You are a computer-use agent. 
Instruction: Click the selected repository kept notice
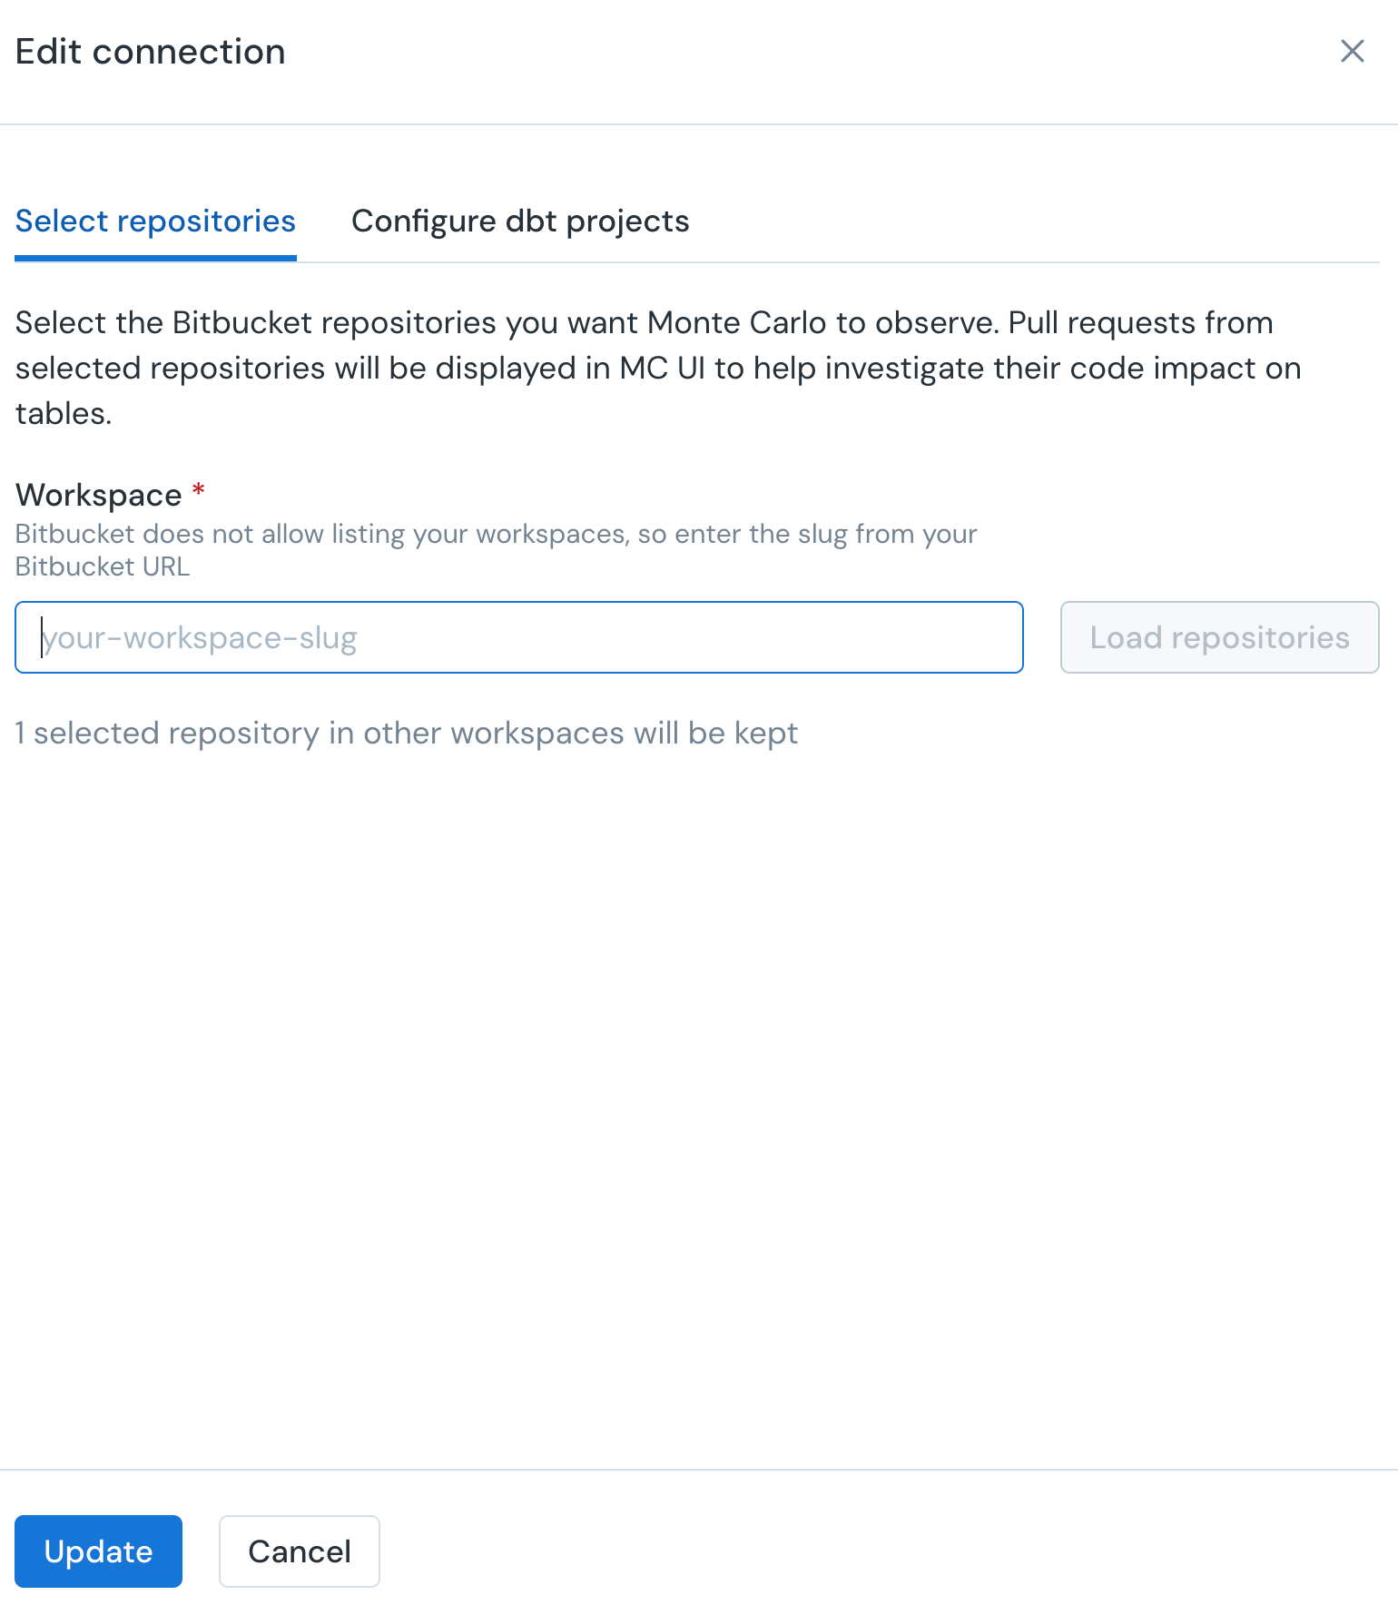pos(407,734)
